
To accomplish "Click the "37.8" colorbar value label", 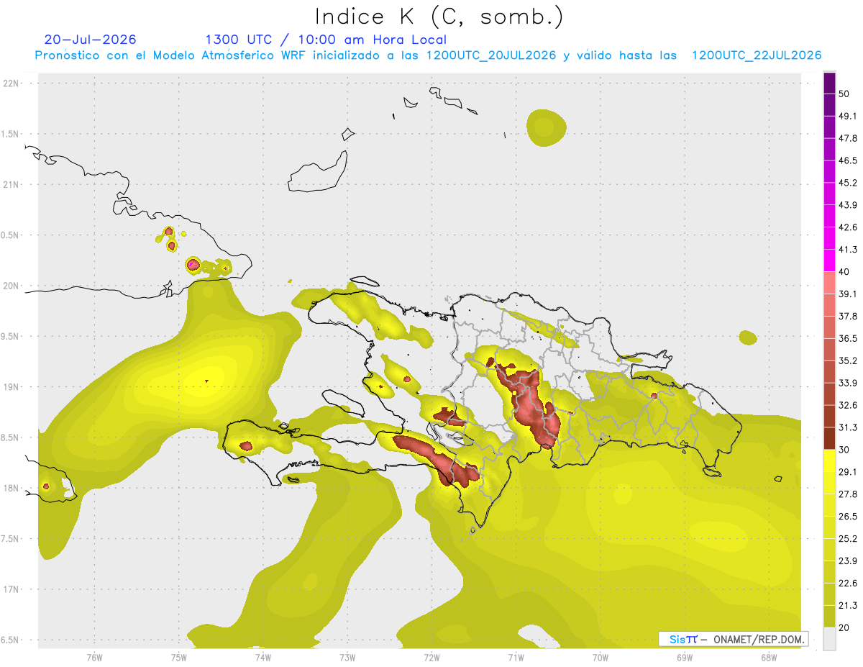I will pos(848,316).
